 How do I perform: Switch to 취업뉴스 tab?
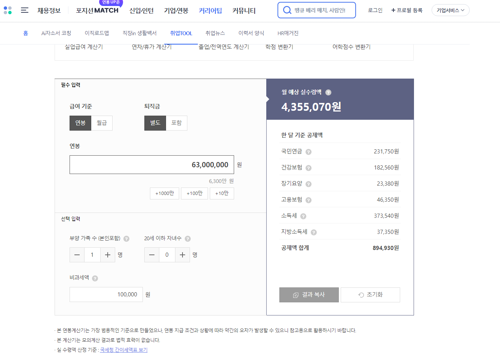[x=215, y=33]
